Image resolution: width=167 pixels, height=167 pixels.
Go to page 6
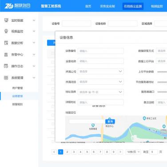click(x=94, y=152)
